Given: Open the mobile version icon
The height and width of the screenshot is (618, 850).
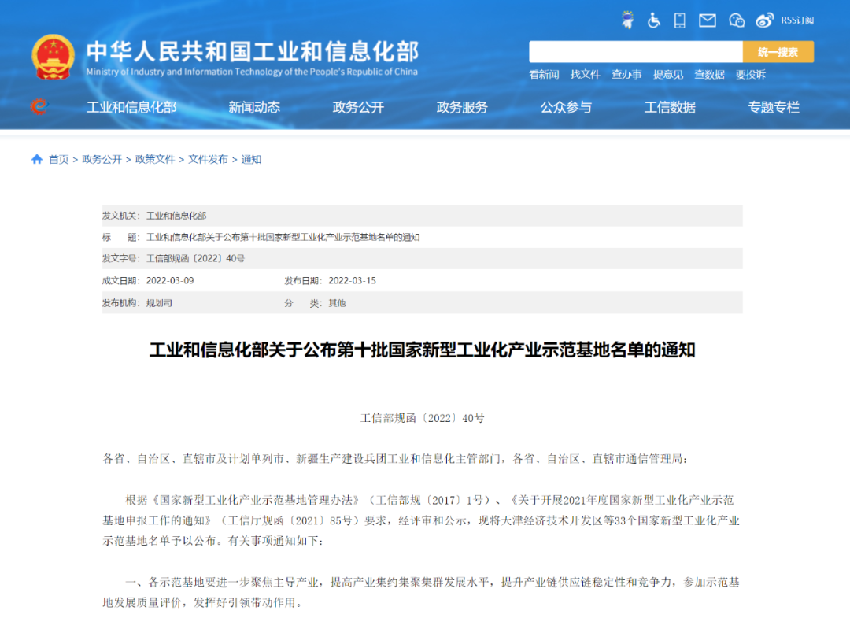Looking at the screenshot, I should (x=680, y=20).
